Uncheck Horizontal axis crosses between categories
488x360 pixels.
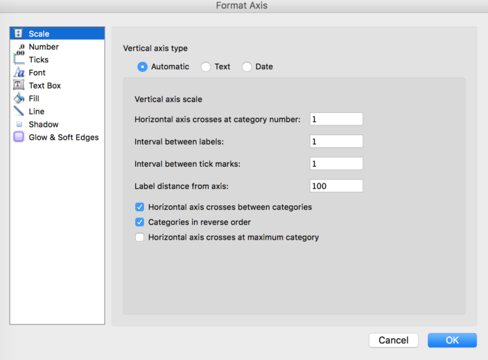pyautogui.click(x=139, y=207)
